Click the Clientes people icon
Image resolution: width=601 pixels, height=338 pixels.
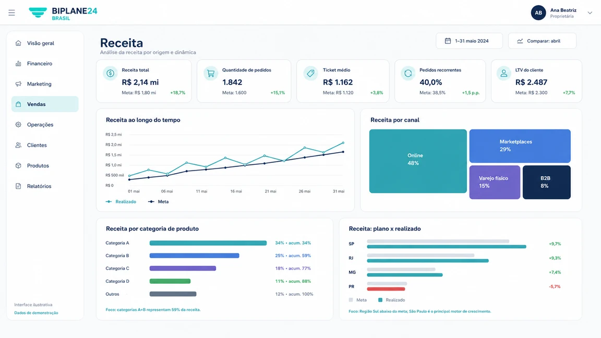(18, 145)
